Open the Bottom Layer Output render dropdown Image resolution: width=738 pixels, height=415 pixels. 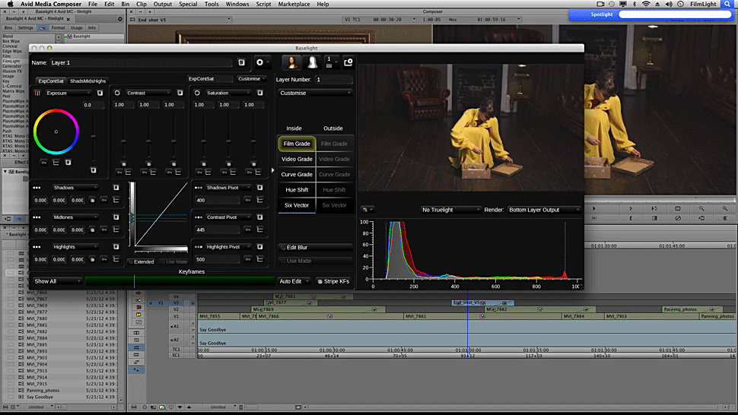click(x=544, y=210)
